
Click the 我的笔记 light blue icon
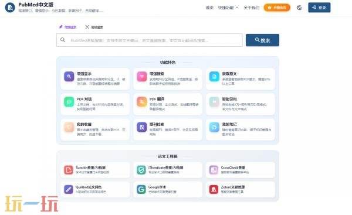click(214, 127)
